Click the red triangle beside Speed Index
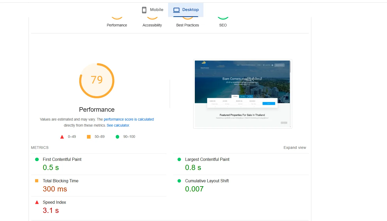 pyautogui.click(x=37, y=202)
